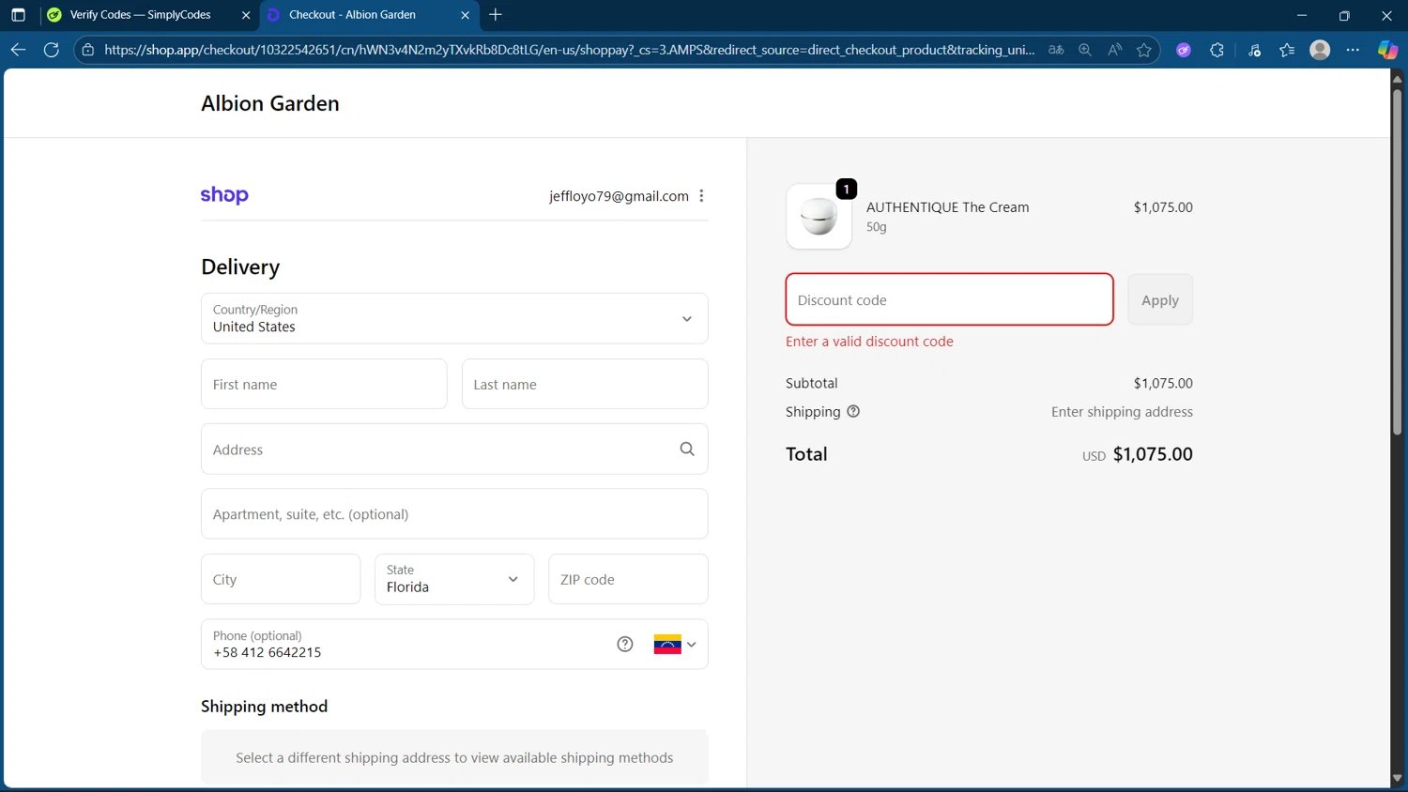Viewport: 1408px width, 792px height.
Task: Click the Apply discount button
Action: [1159, 300]
